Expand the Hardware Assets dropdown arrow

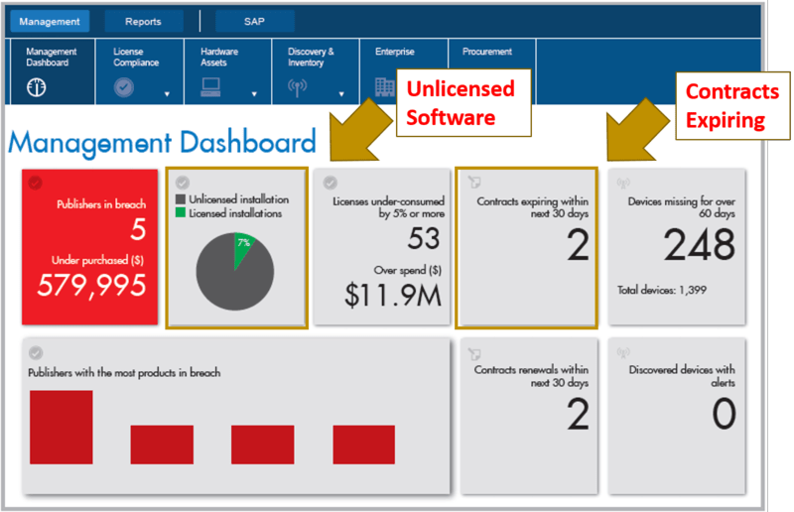254,95
